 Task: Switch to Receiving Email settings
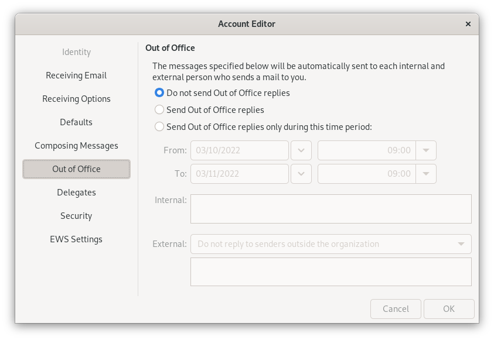click(76, 75)
